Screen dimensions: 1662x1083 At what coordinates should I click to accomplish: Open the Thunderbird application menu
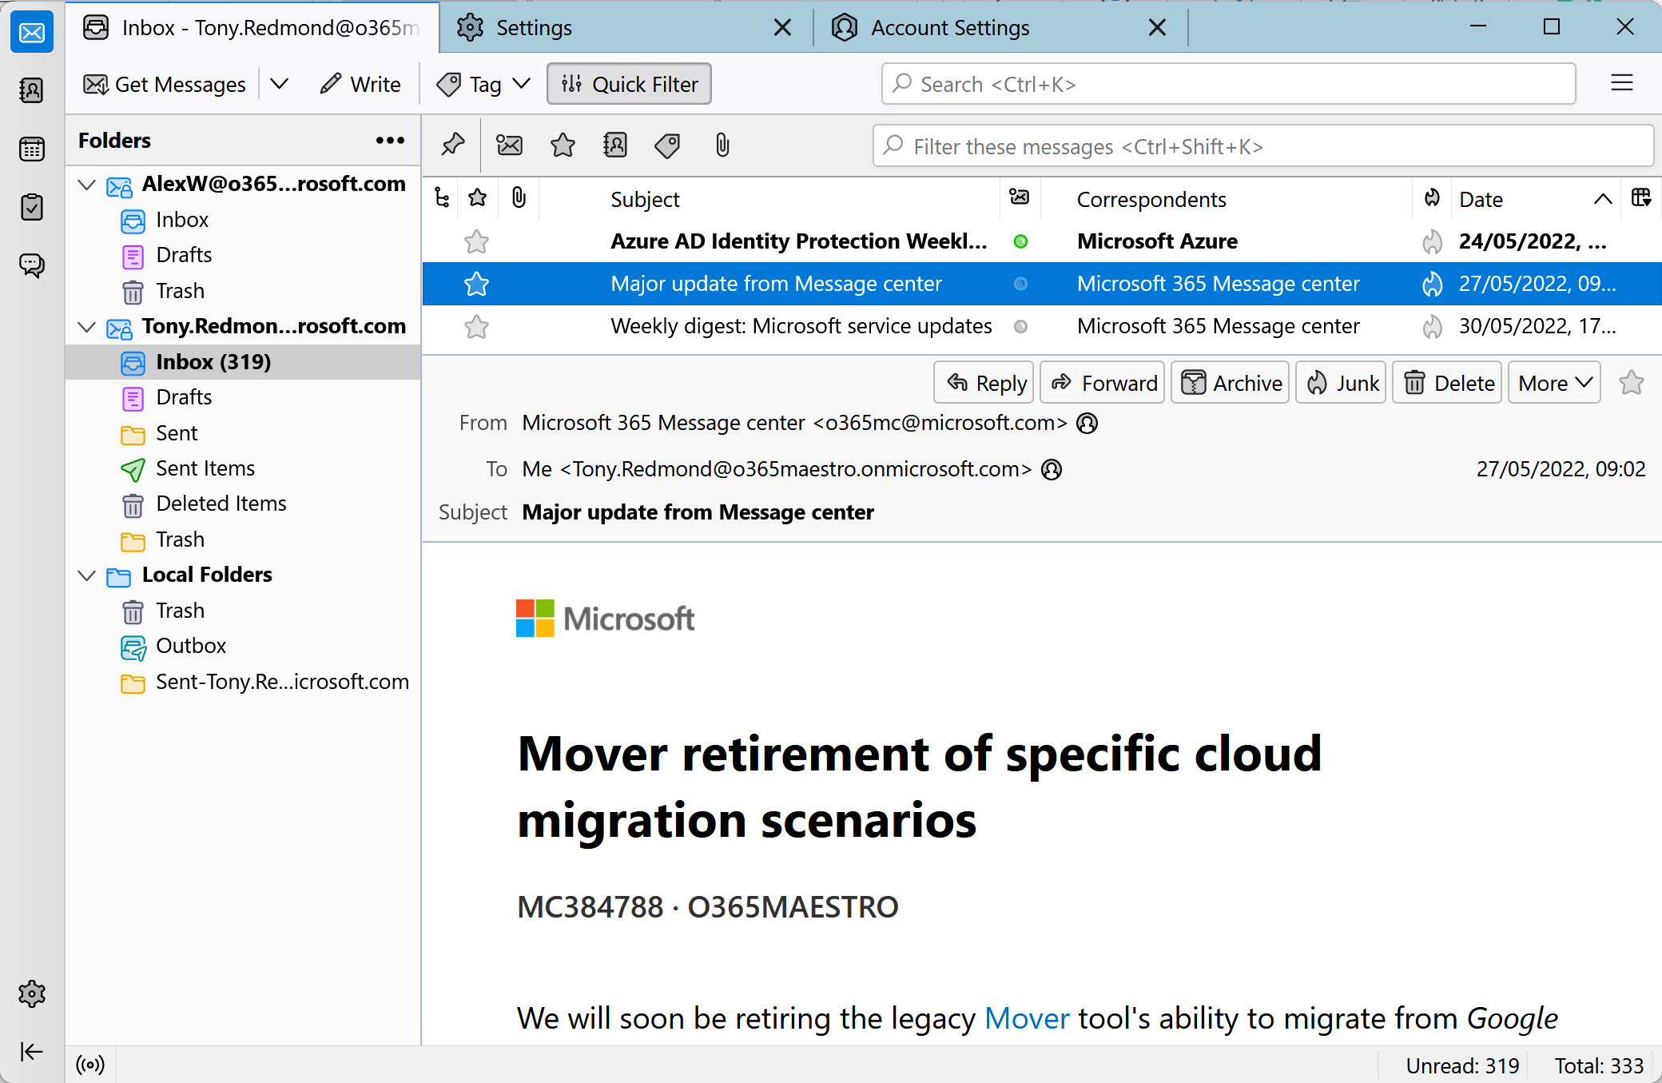1621,83
